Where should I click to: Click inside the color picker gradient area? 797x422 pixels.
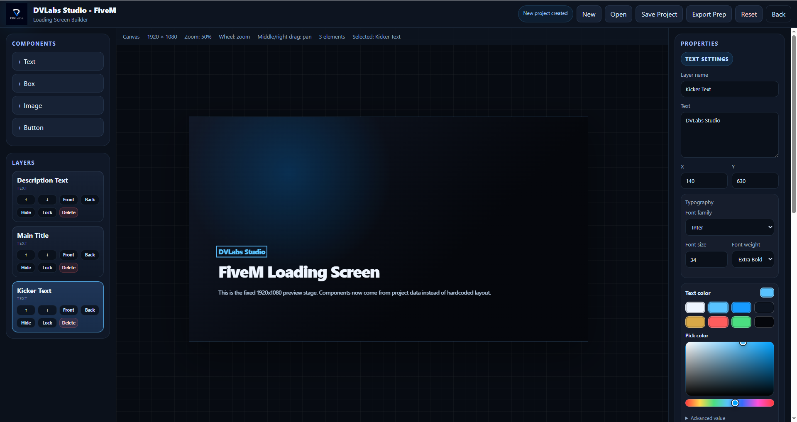pyautogui.click(x=729, y=369)
